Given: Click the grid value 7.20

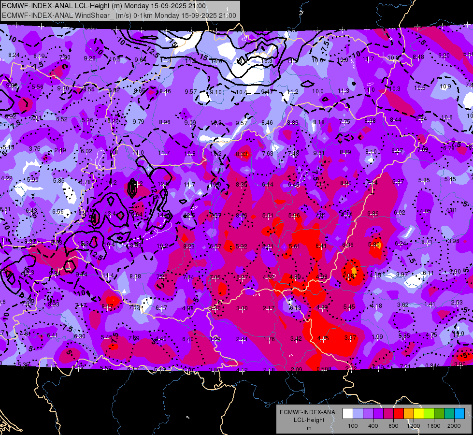Looking at the screenshot, I should click(162, 277).
